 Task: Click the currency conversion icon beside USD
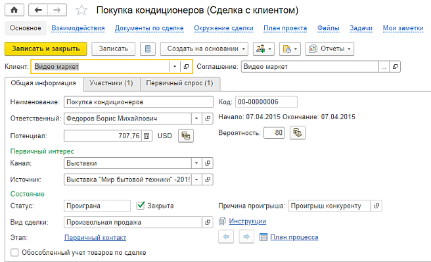[187, 136]
